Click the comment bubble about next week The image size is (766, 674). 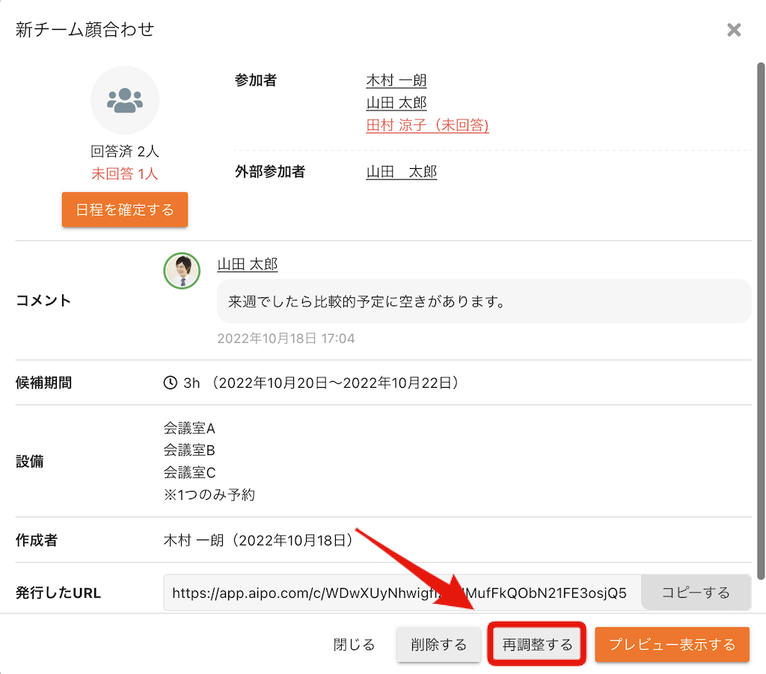point(483,302)
